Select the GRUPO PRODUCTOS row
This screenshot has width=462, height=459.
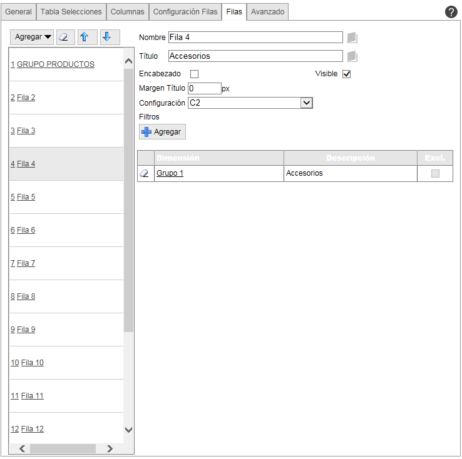tap(56, 64)
